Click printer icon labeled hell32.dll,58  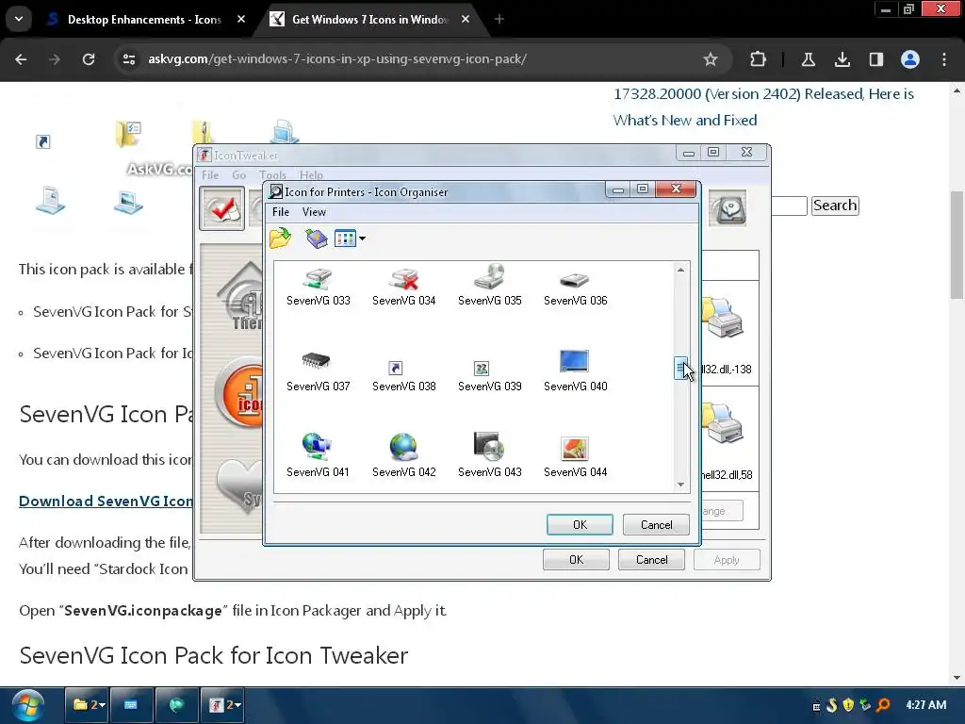(x=723, y=423)
